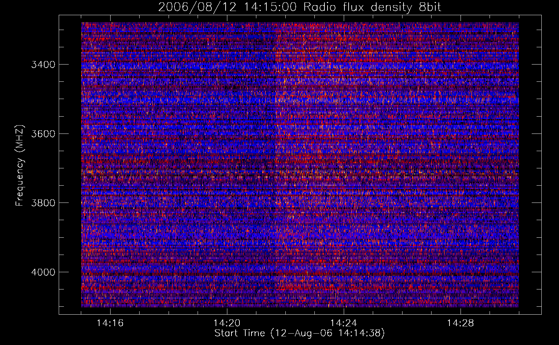
Task: Click the 14:24 time tick label
Action: pyautogui.click(x=344, y=323)
